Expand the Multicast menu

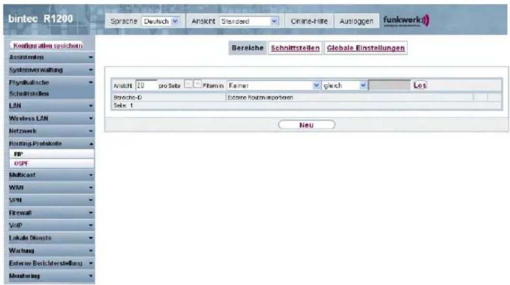click(x=51, y=175)
